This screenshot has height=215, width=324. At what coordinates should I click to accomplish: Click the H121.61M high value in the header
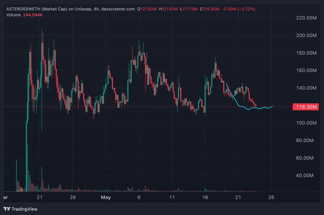(x=169, y=9)
